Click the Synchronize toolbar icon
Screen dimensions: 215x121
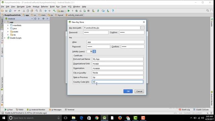(10, 11)
